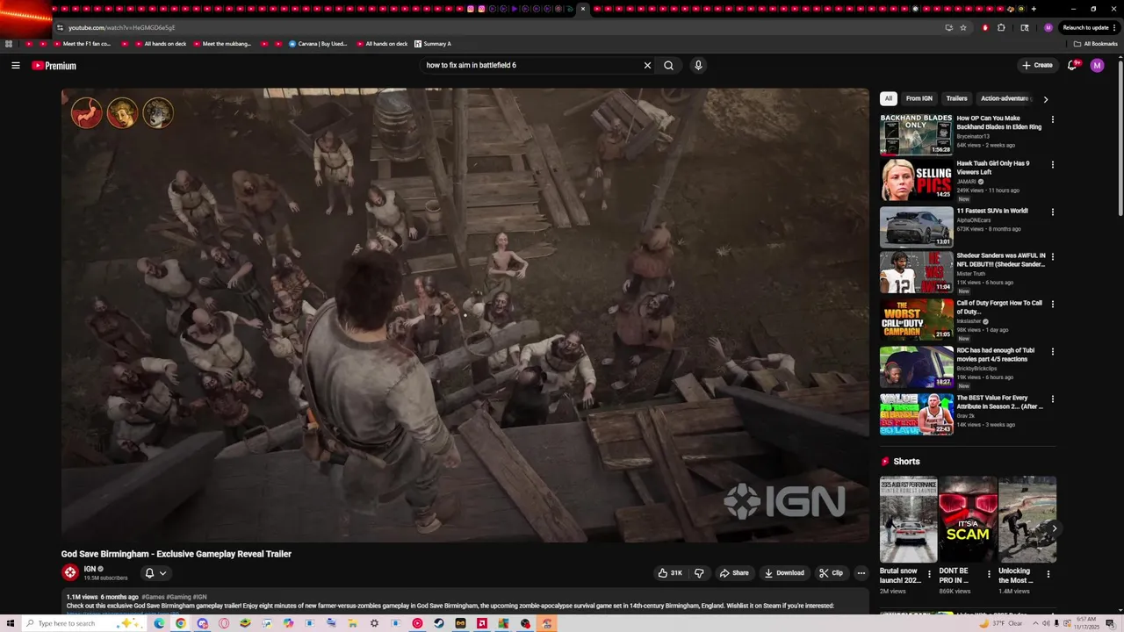Click the browser address bar URL
The height and width of the screenshot is (632, 1124).
(122, 27)
